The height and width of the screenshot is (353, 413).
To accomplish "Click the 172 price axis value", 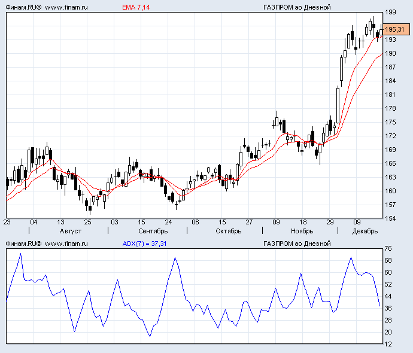I will pyautogui.click(x=390, y=136).
